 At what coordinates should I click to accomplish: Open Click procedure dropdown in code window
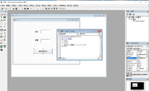[99, 34]
